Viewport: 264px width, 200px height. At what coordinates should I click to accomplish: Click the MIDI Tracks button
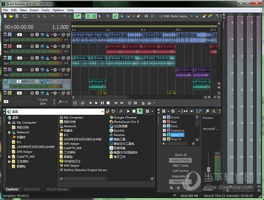click(181, 166)
